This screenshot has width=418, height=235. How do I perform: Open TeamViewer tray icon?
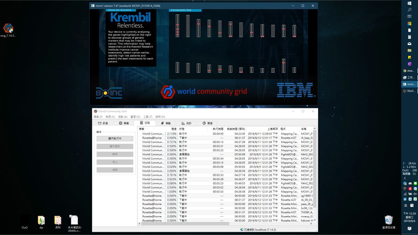[x=415, y=189]
